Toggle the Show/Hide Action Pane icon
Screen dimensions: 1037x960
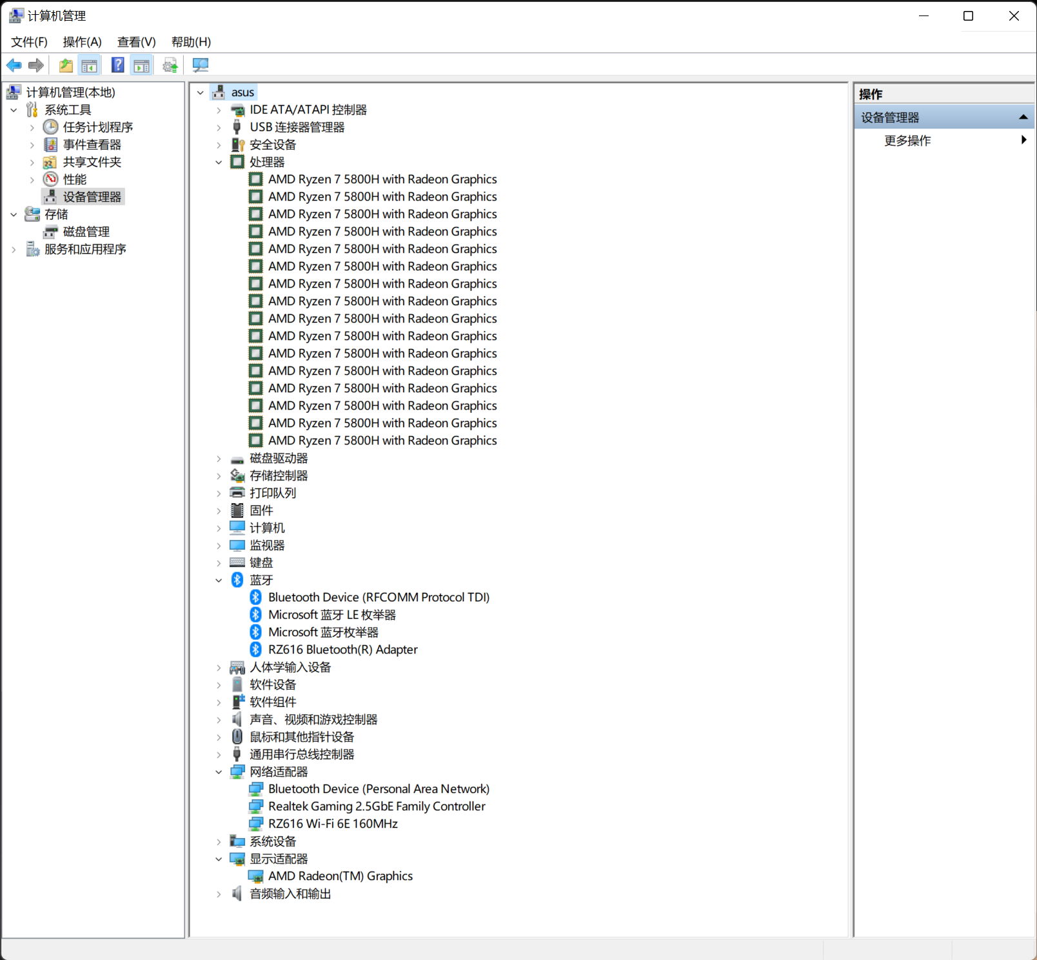(141, 65)
